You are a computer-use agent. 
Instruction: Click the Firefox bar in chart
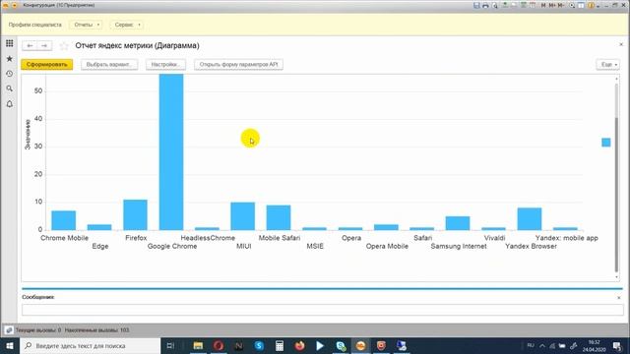coord(135,214)
